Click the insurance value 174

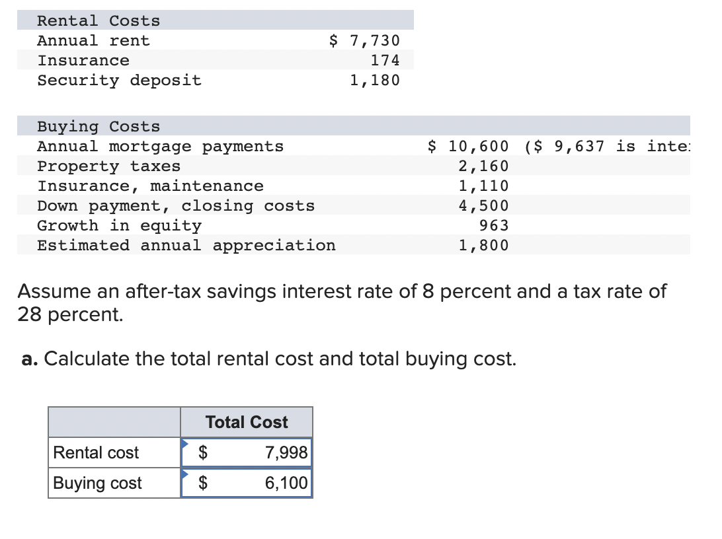tap(385, 60)
